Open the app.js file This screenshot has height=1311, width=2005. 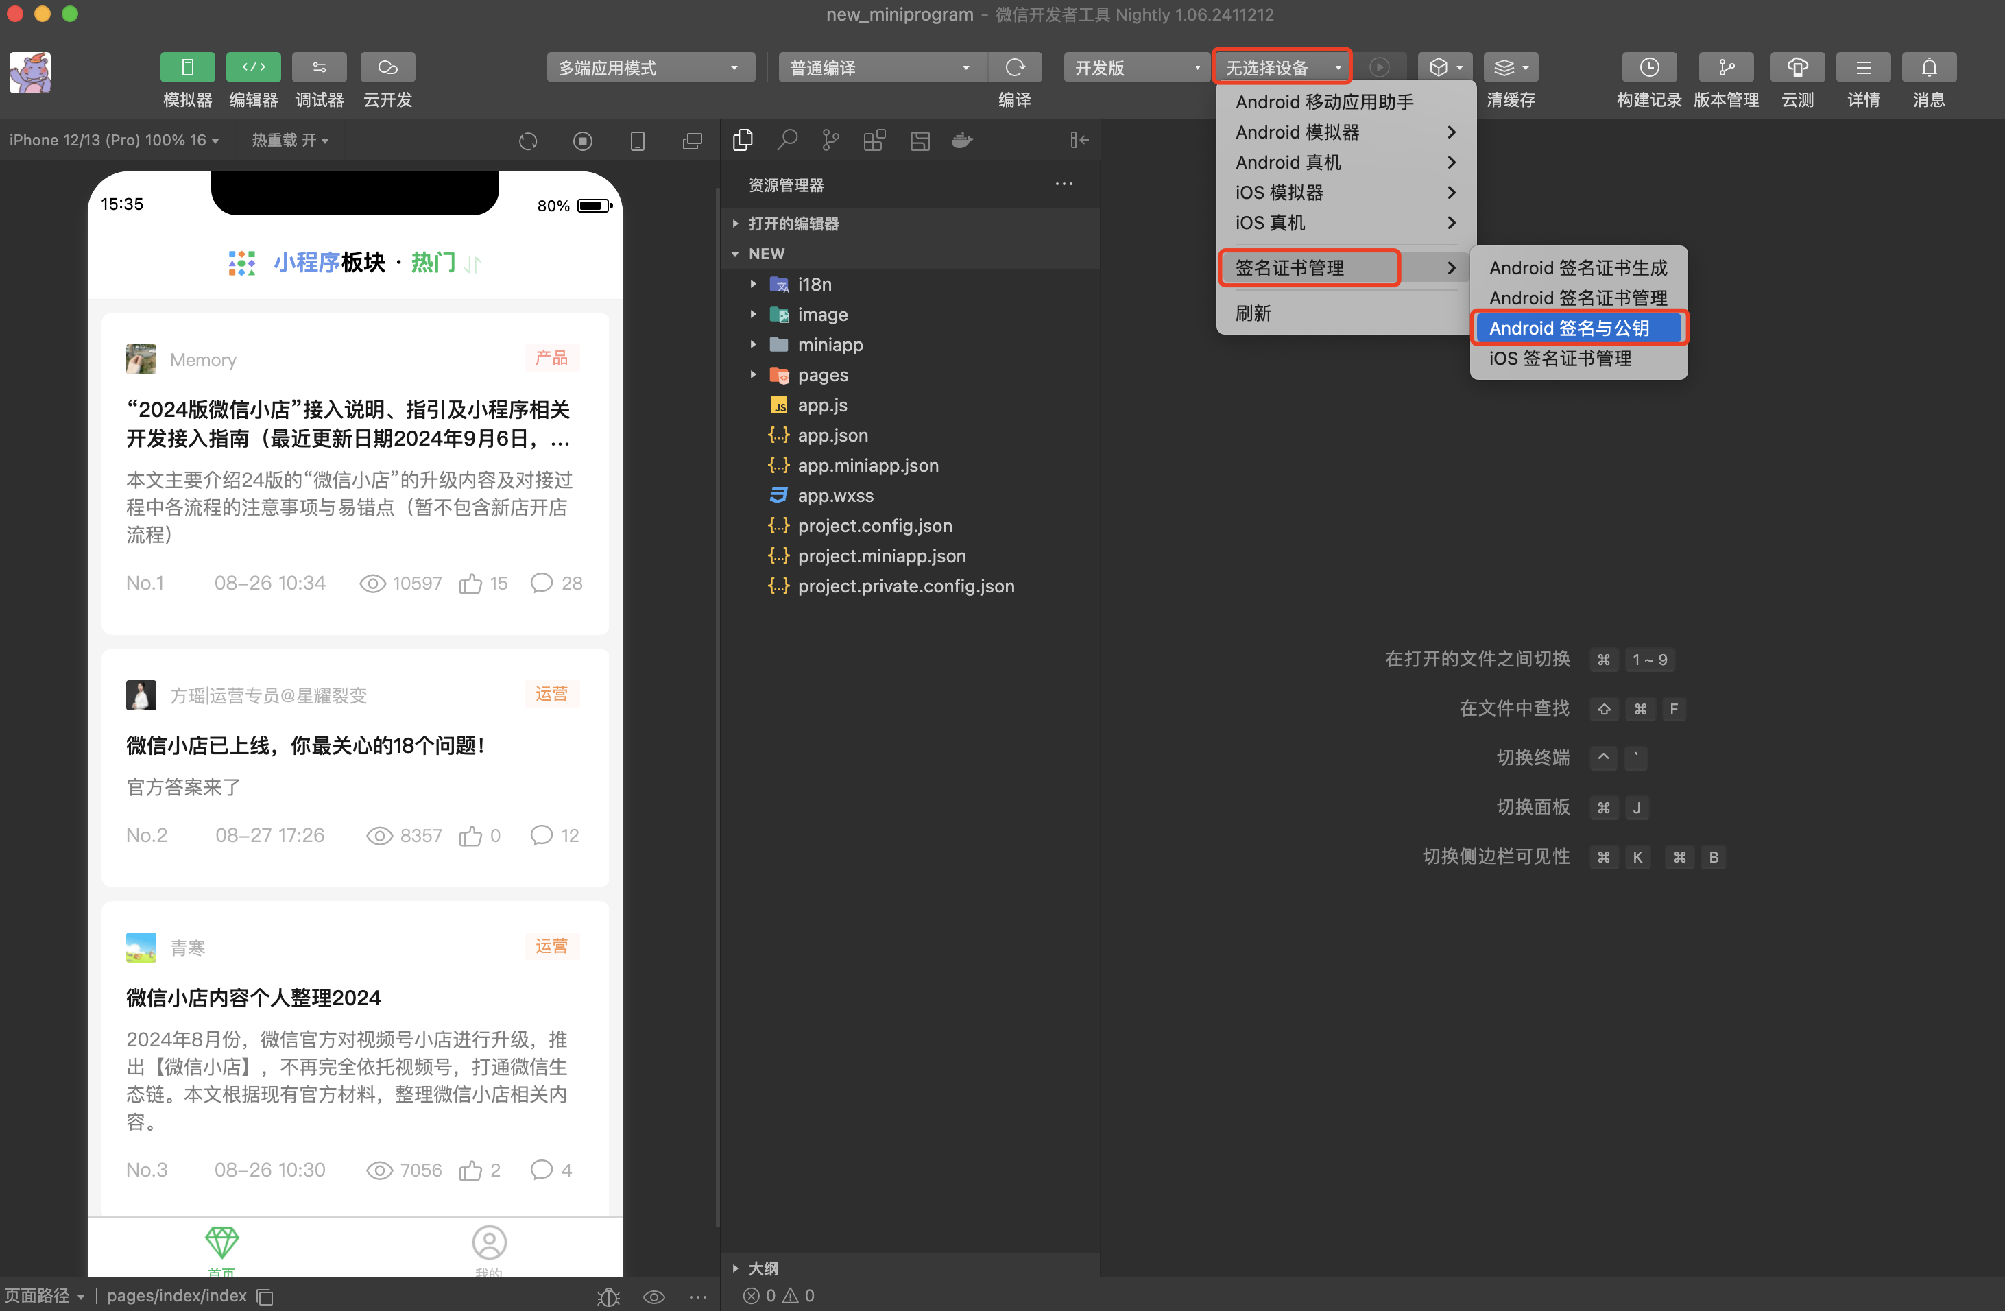point(910,405)
